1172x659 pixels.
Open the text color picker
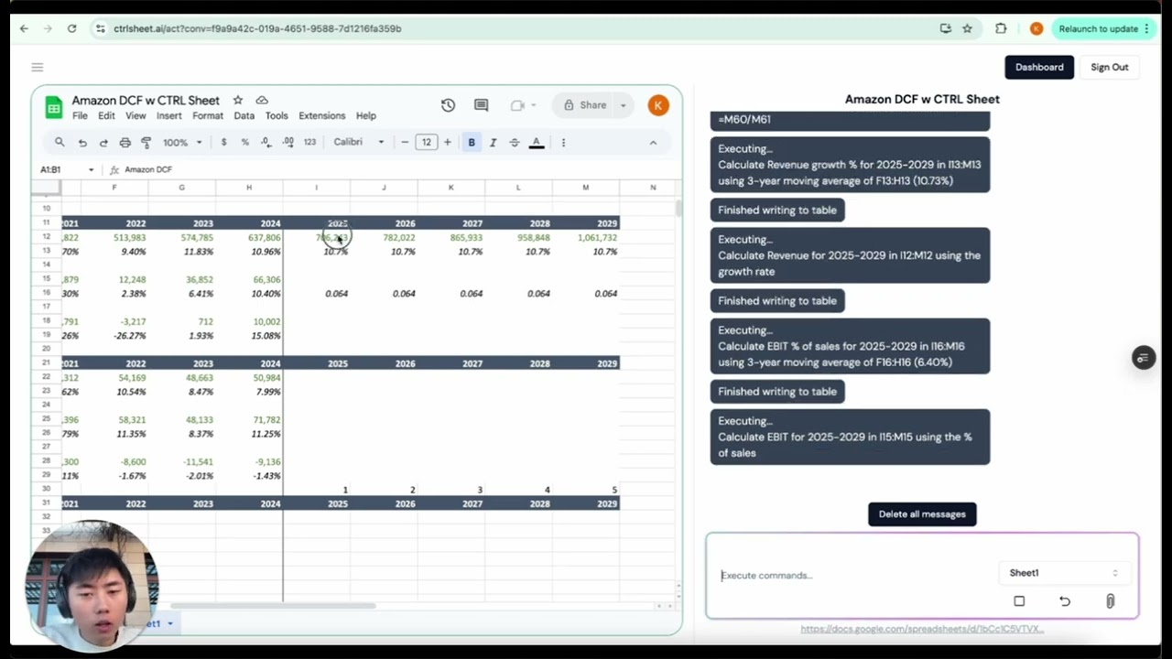[537, 142]
